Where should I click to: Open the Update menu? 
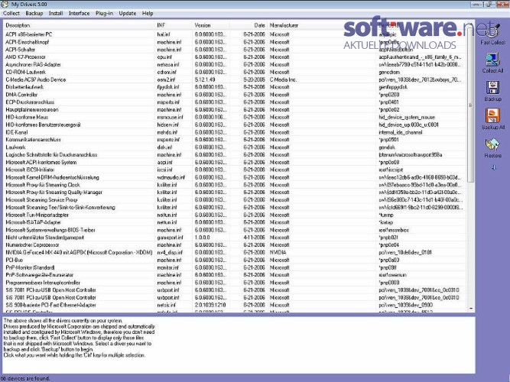(128, 13)
